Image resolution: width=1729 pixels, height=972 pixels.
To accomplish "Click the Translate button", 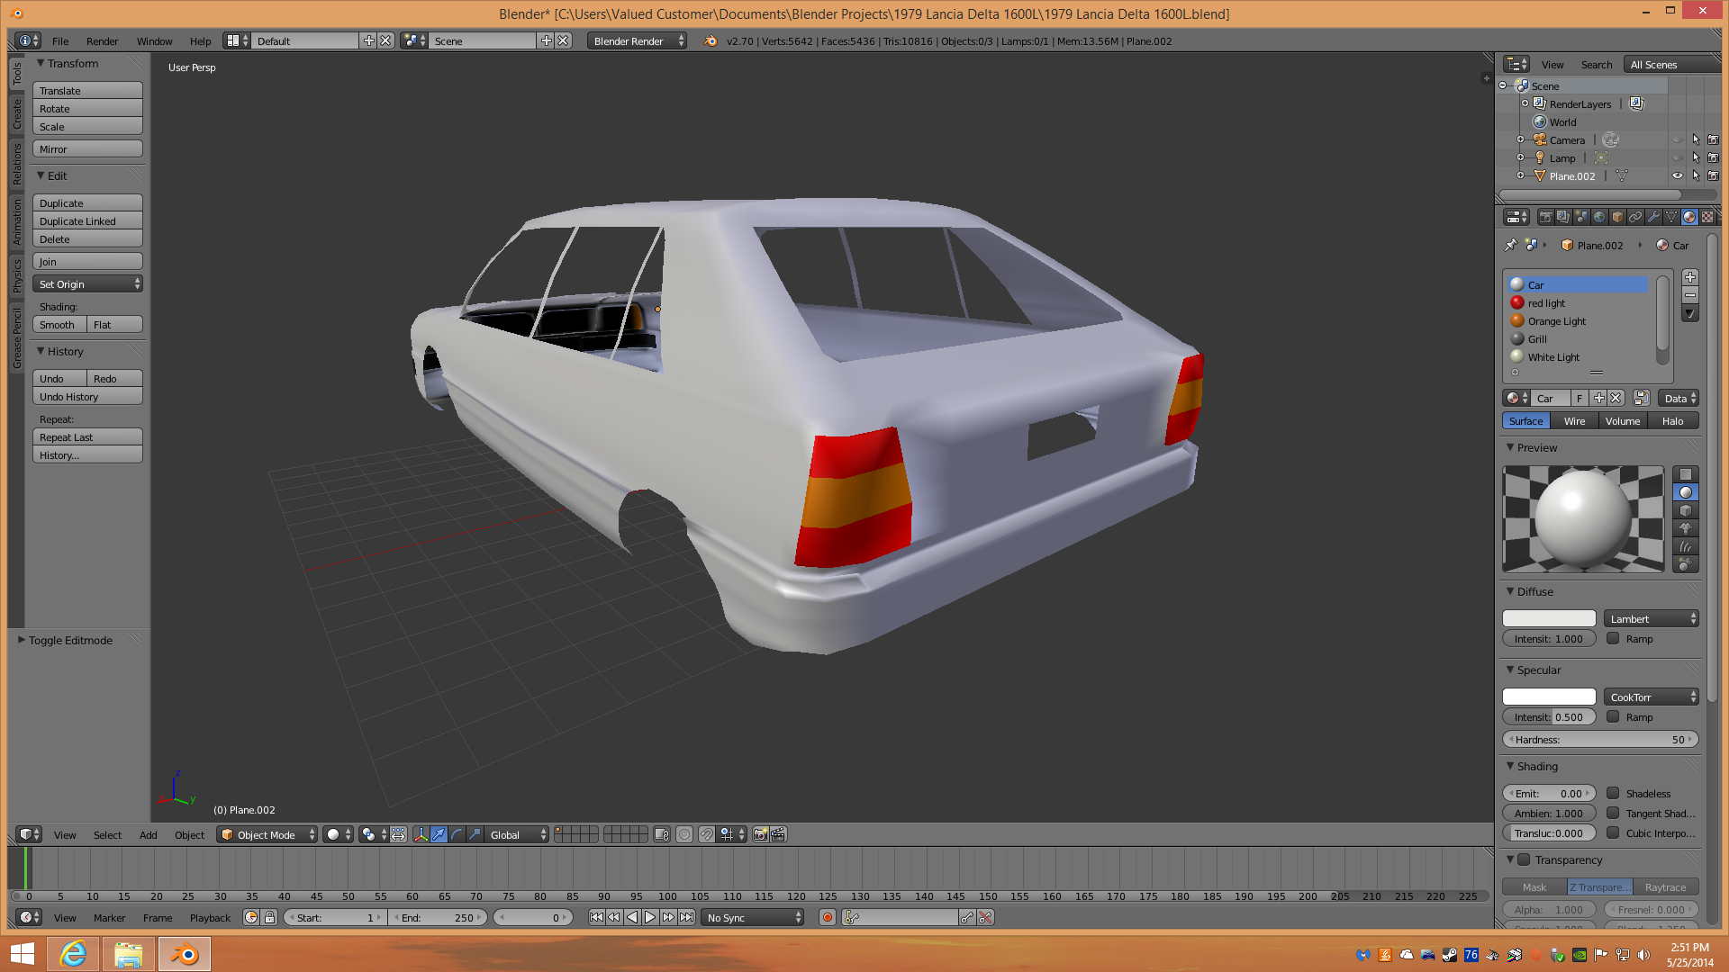I will coord(87,91).
